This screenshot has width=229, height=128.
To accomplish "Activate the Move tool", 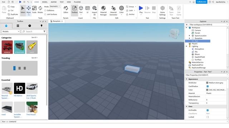I will point(29,10).
